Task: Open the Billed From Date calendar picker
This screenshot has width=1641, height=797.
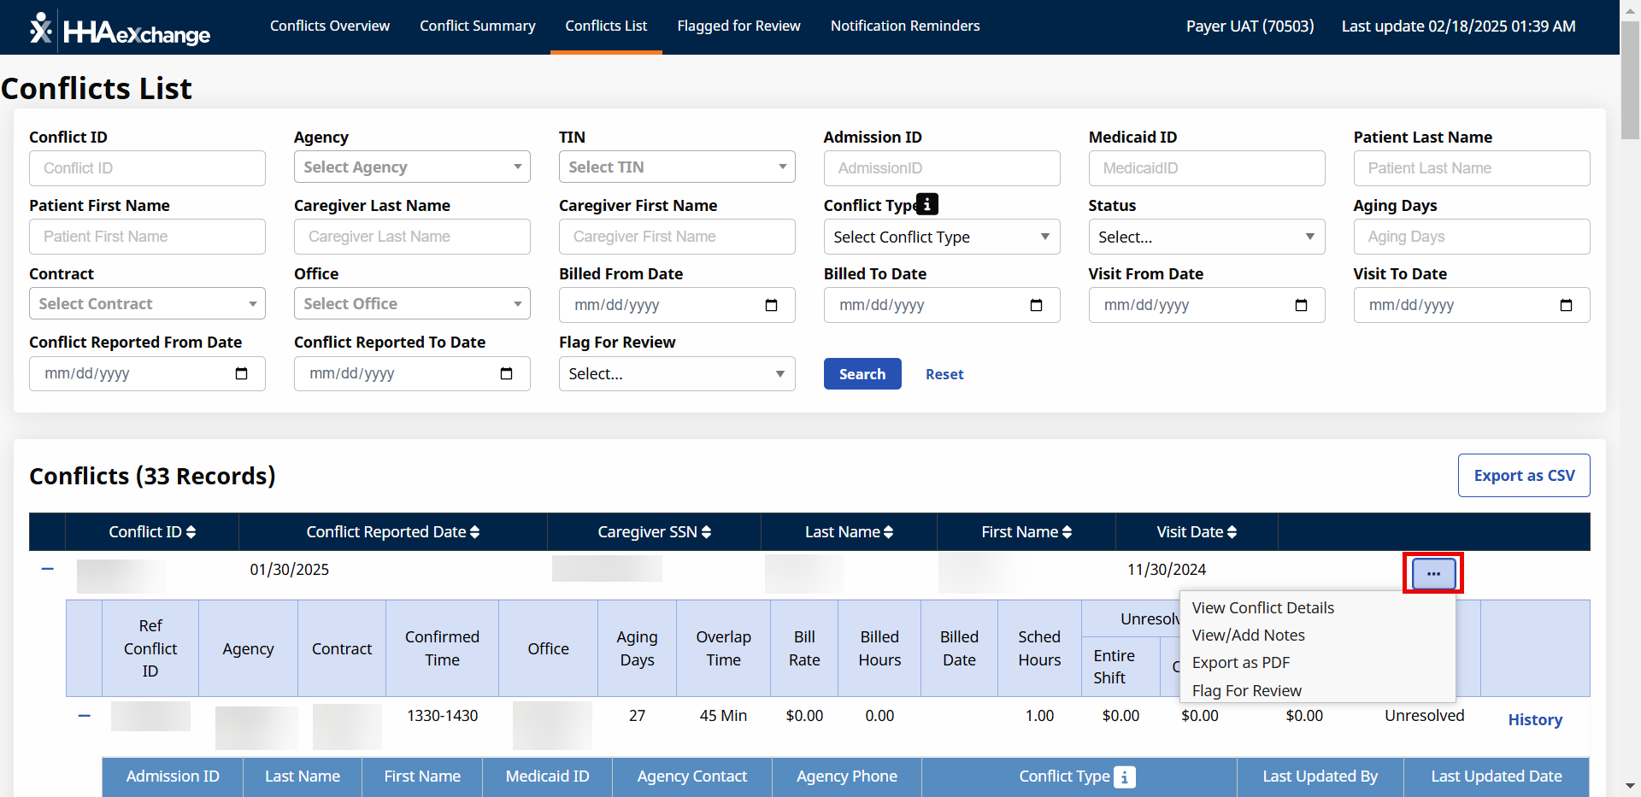Action: pos(771,305)
